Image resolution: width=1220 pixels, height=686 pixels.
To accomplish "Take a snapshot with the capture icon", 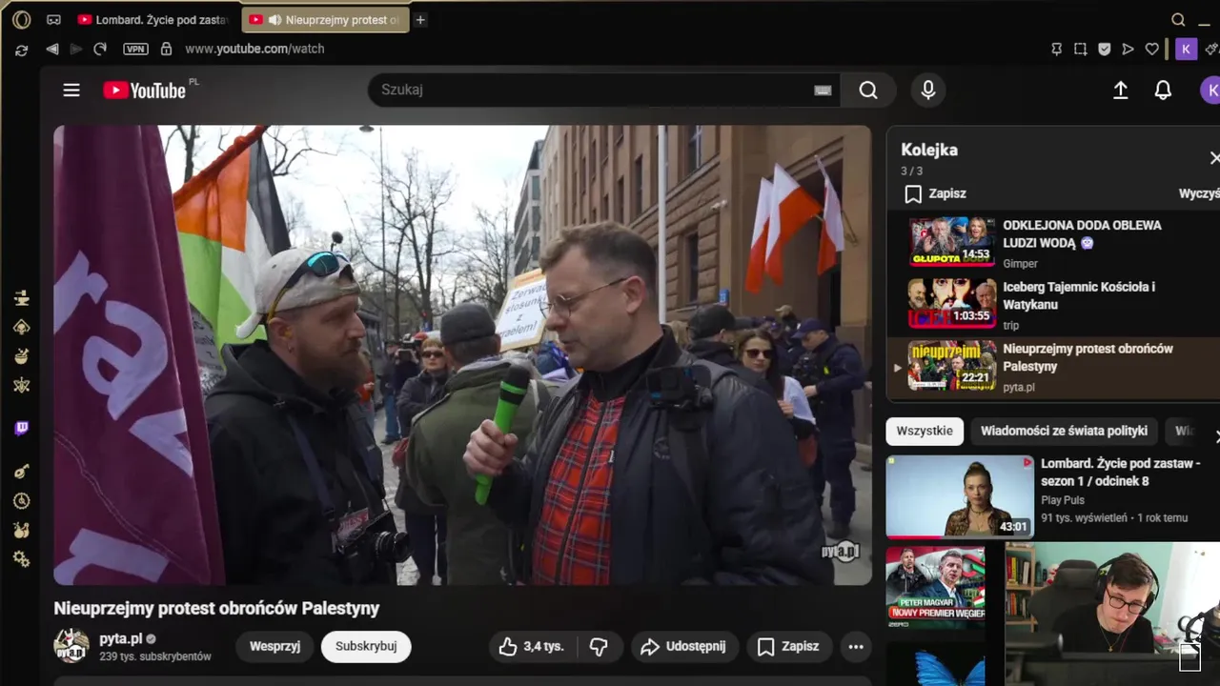I will click(1080, 49).
